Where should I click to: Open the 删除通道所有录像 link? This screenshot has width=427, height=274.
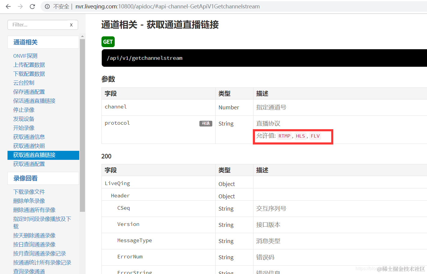point(34,210)
